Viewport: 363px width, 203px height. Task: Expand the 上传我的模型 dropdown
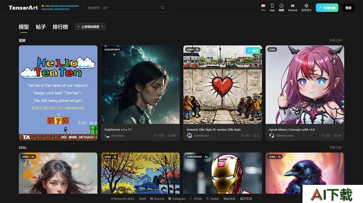tap(90, 27)
